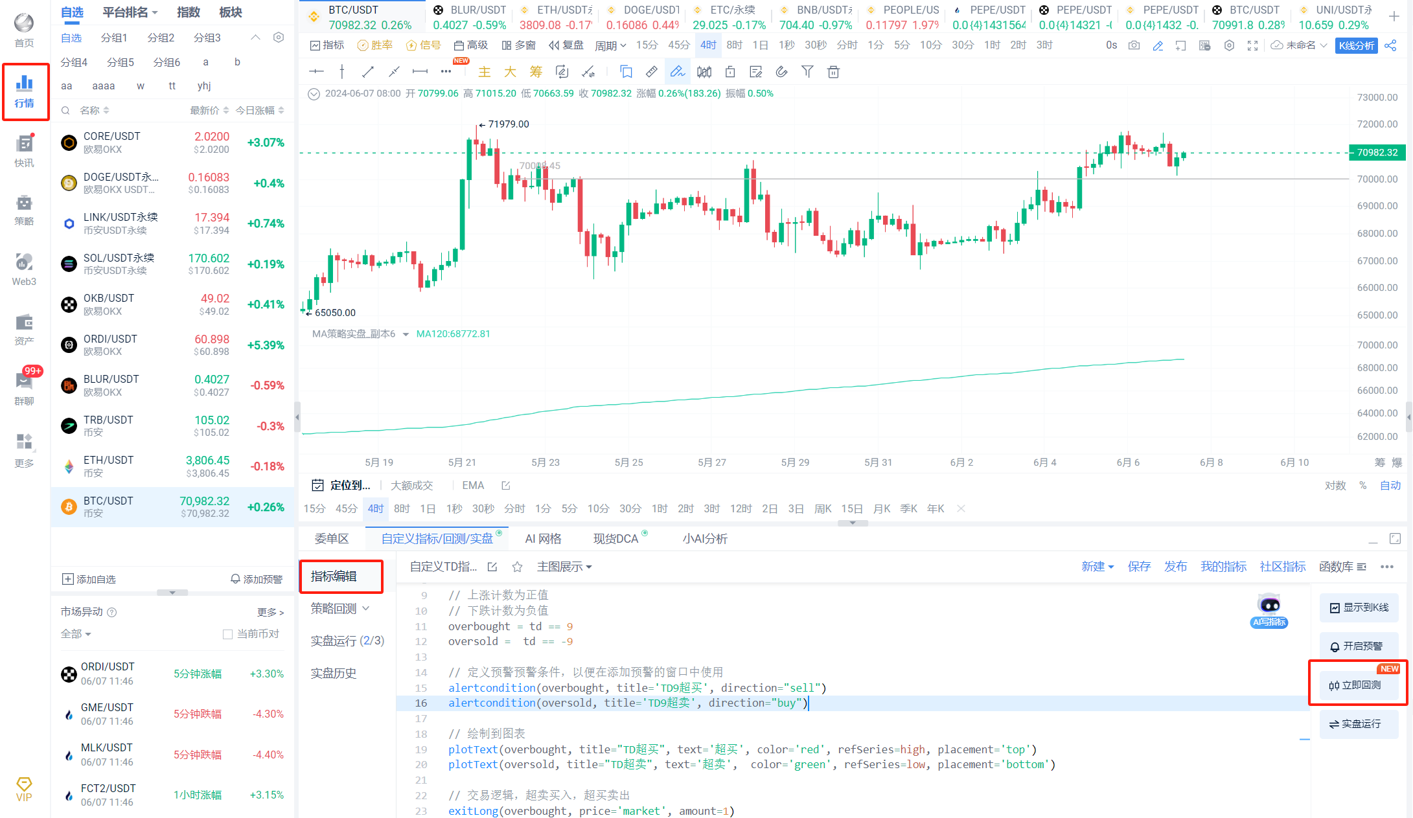Switch to the 小AI分析 tab
This screenshot has width=1413, height=818.
click(x=705, y=539)
